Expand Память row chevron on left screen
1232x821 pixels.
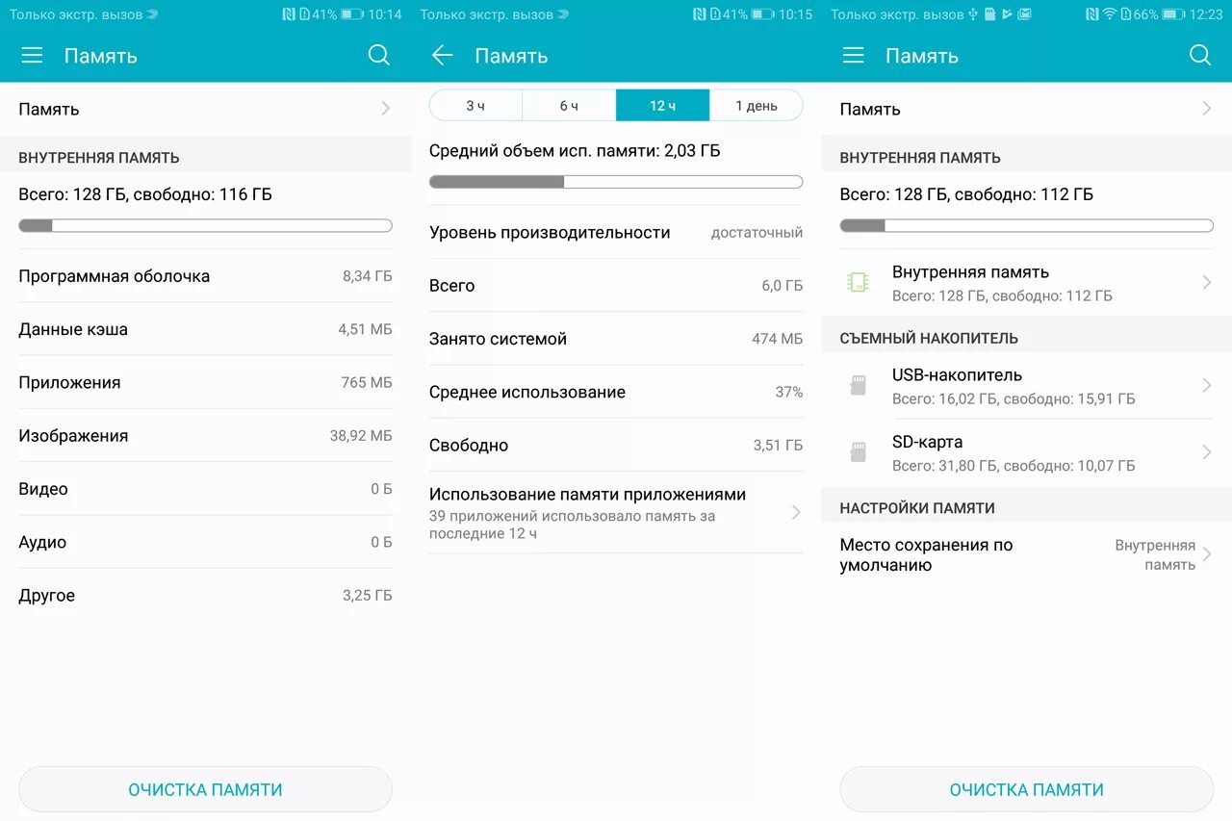pyautogui.click(x=385, y=109)
